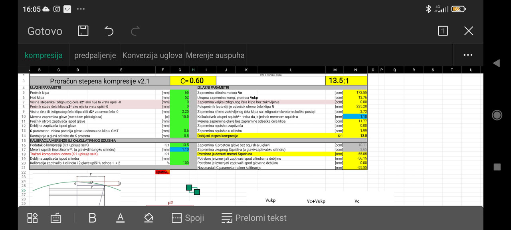The width and height of the screenshot is (511, 230).
Task: Select the Dobijeni stepen kompresije label
Action: tap(218, 136)
